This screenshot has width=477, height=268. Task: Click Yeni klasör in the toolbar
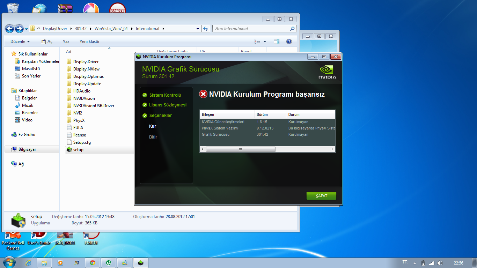89,42
